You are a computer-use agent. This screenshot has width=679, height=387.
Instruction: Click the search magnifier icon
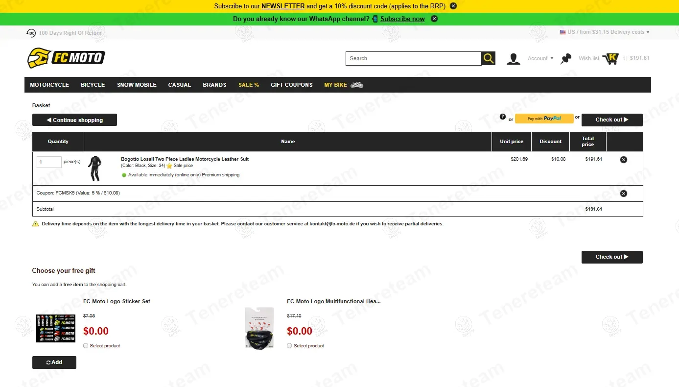click(488, 58)
